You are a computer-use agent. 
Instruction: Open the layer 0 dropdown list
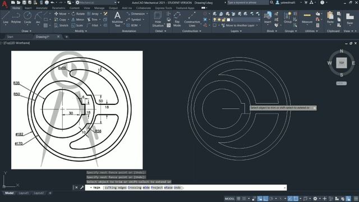coord(259,20)
